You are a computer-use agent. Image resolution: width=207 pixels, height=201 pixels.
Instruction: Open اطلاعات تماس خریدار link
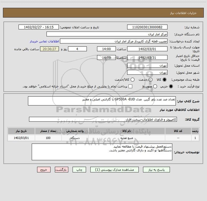[44, 41]
